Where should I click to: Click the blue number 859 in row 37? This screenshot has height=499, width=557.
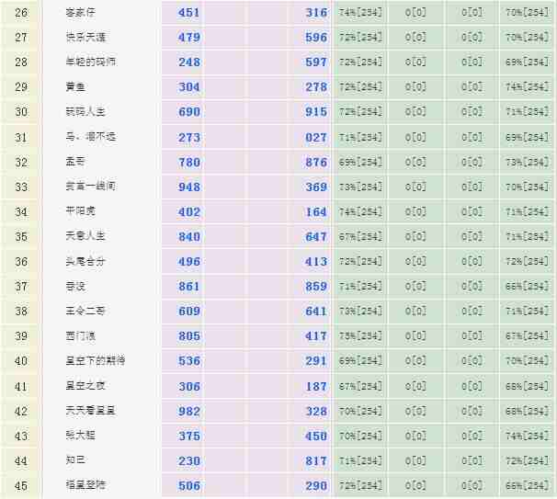point(316,287)
